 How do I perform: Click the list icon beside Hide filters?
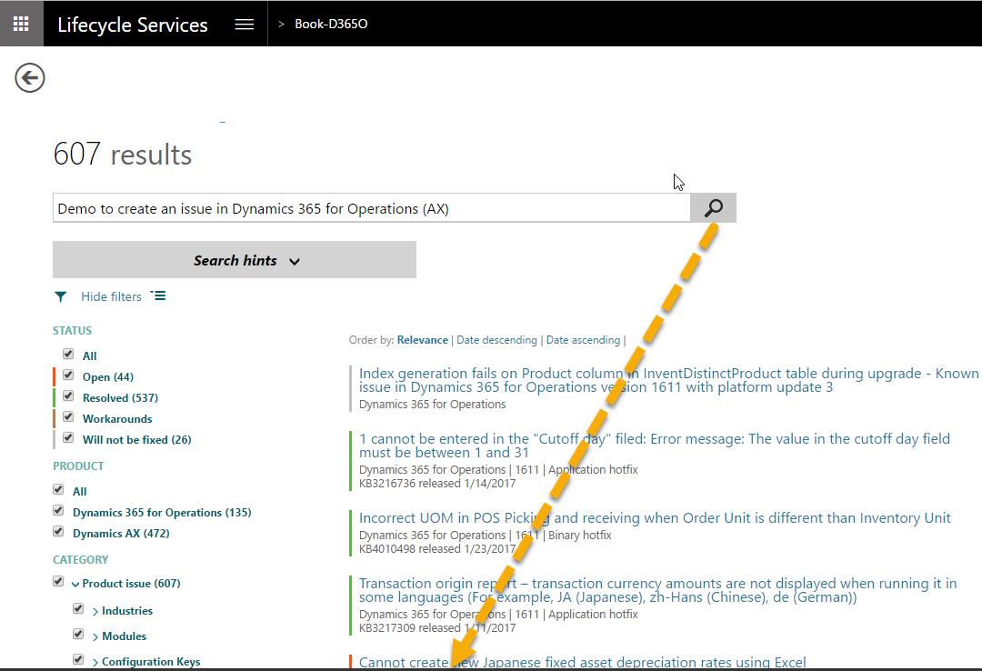coord(158,296)
